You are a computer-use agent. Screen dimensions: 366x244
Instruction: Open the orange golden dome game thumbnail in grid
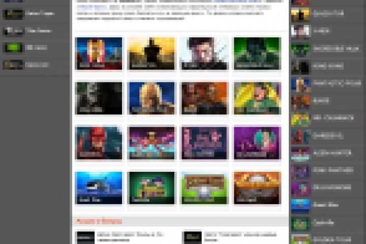point(257,188)
